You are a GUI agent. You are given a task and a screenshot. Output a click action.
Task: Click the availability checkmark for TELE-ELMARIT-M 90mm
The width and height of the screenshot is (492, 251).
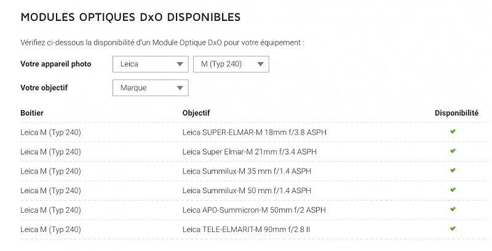[x=453, y=229]
